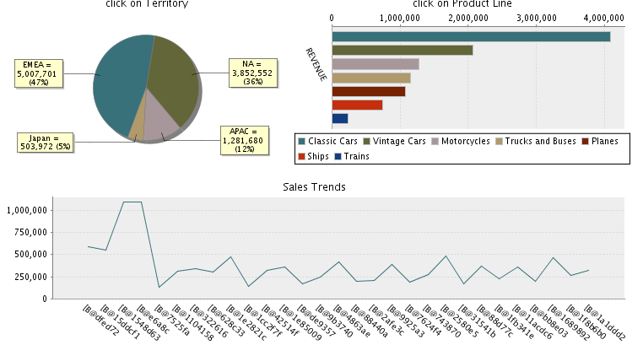Click the peak of the Sales Trends line
The height and width of the screenshot is (345, 643).
pos(132,202)
